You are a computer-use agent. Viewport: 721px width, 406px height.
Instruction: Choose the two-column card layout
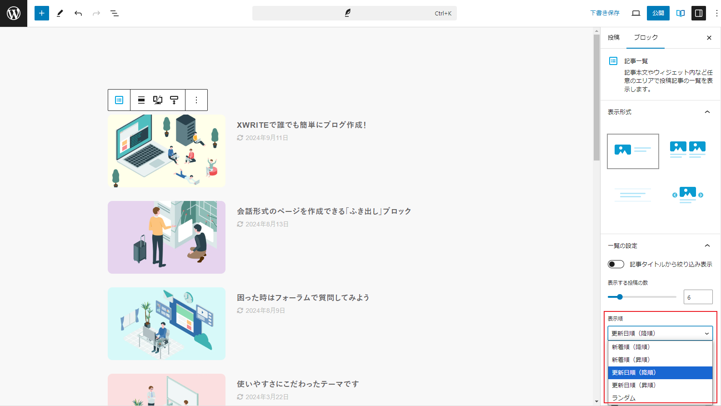[x=688, y=150]
